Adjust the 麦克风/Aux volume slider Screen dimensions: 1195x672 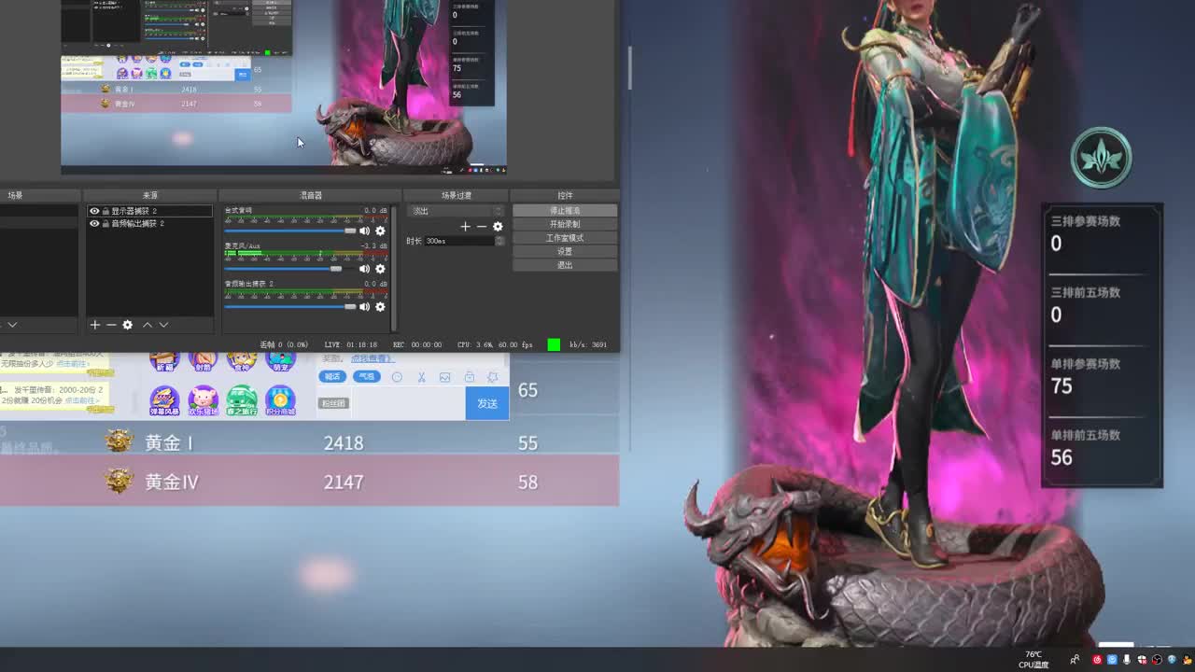[290, 269]
